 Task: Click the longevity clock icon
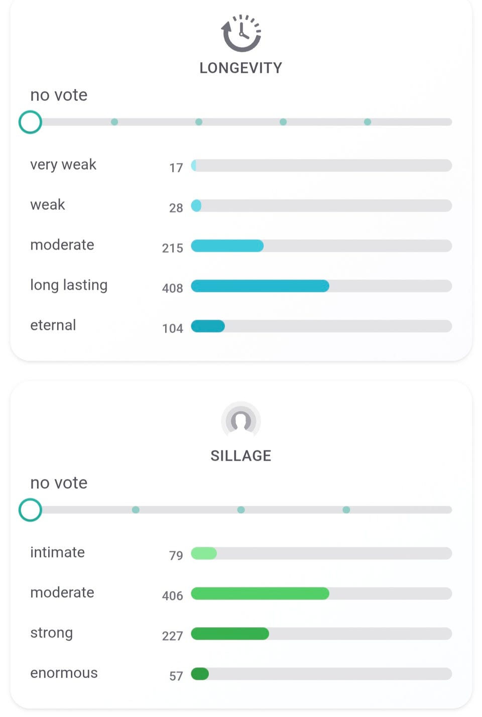[241, 33]
